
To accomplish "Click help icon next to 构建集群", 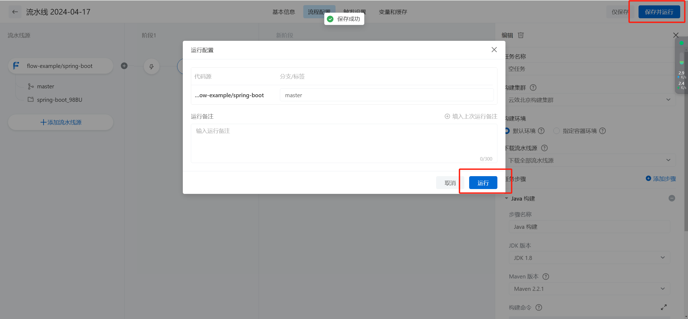I will pyautogui.click(x=533, y=88).
